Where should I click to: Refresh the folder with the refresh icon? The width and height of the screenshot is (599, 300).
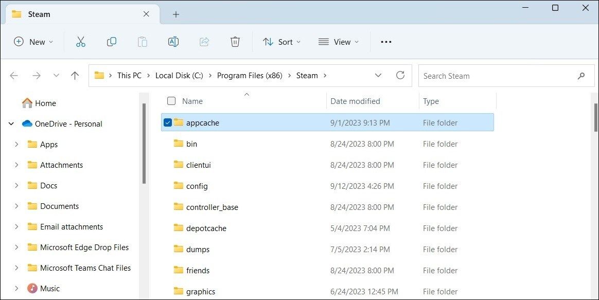coord(401,75)
